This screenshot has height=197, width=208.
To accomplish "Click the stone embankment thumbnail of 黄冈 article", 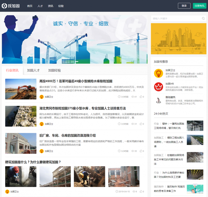I will tap(21, 116).
